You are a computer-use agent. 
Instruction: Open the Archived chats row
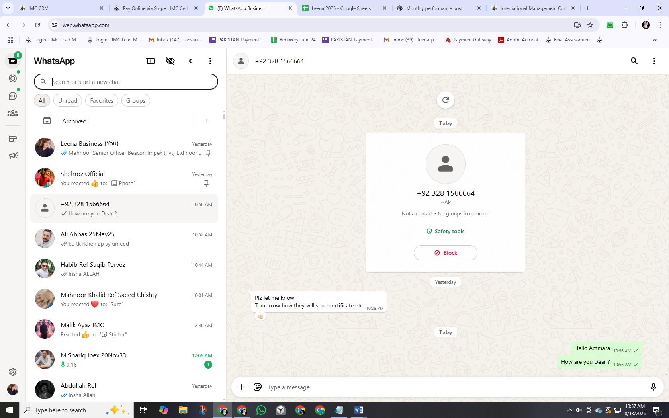click(124, 121)
